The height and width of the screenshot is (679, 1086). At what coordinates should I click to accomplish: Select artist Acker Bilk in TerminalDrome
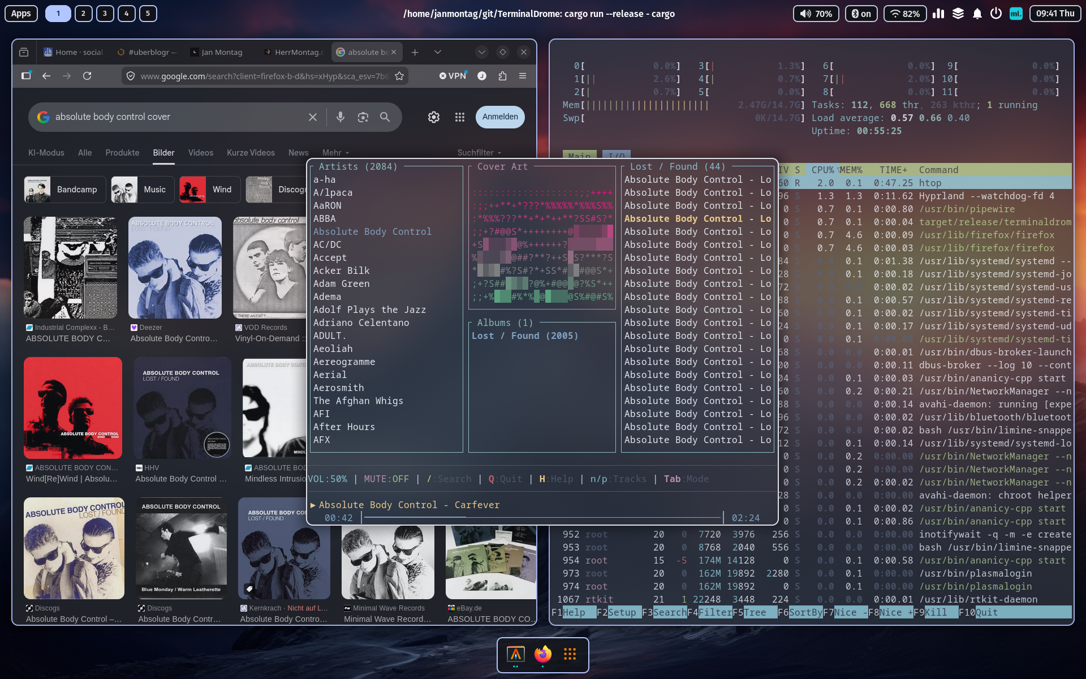[x=342, y=270]
